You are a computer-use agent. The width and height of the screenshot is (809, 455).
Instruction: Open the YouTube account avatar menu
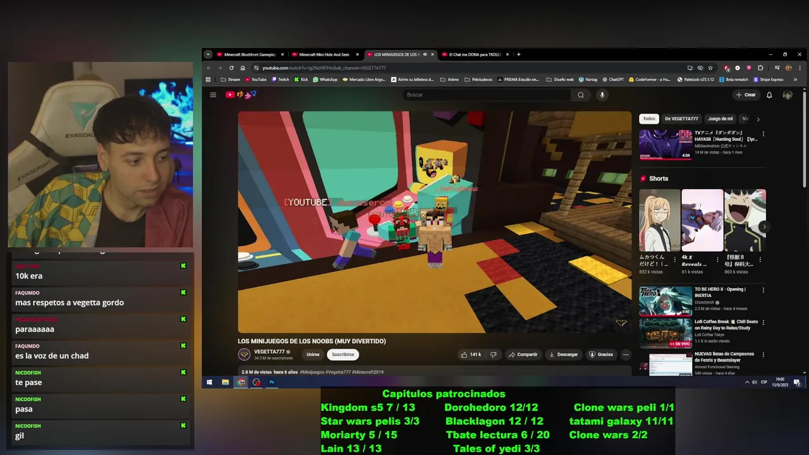click(x=788, y=95)
